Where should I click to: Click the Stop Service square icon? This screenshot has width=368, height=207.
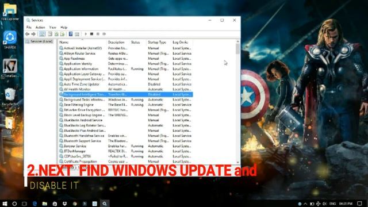92,34
